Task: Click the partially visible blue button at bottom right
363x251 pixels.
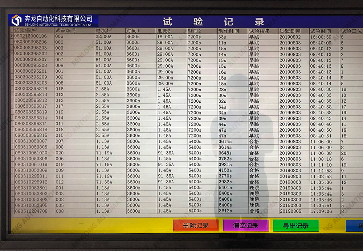Action: coord(355,226)
